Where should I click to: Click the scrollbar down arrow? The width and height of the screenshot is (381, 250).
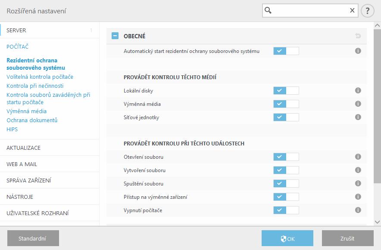coord(377,222)
